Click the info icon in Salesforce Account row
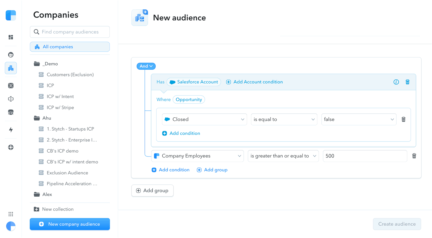The width and height of the screenshot is (432, 238). point(396,82)
